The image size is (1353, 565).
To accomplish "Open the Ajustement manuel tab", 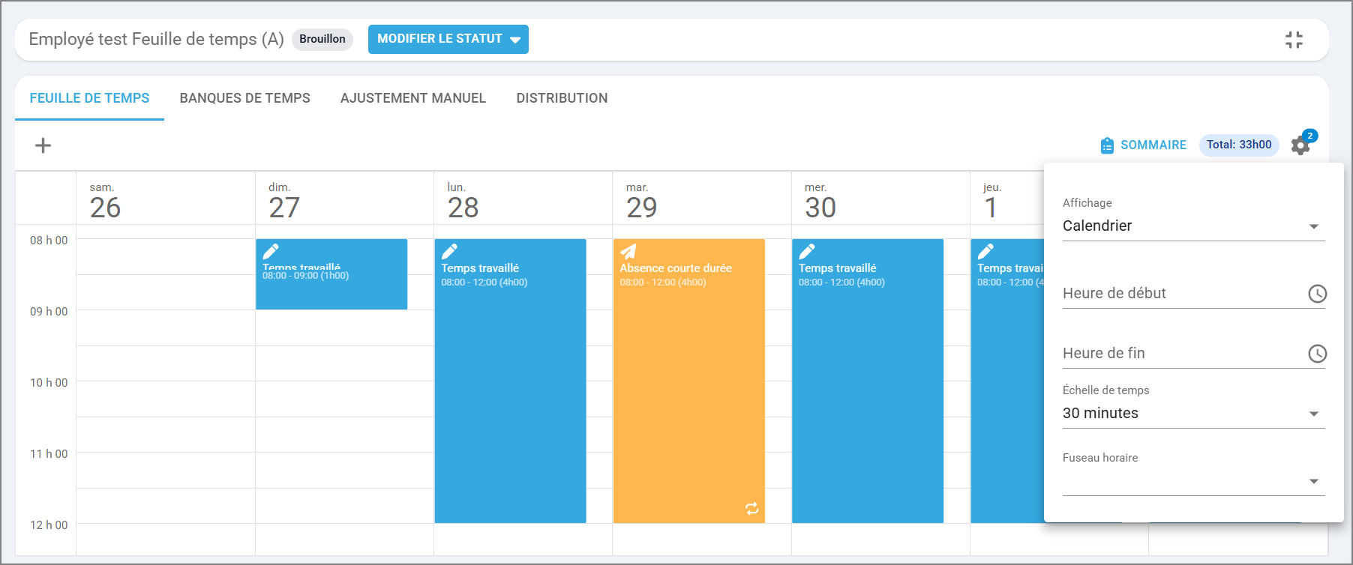I will click(x=413, y=98).
